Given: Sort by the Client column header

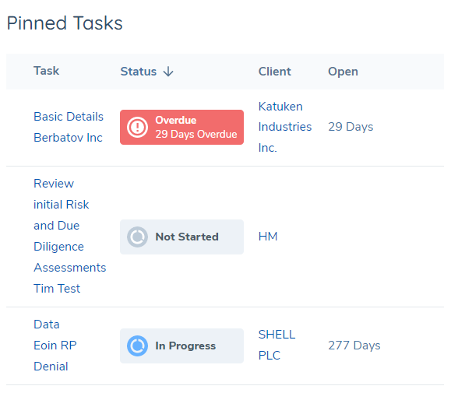Looking at the screenshot, I should point(274,72).
